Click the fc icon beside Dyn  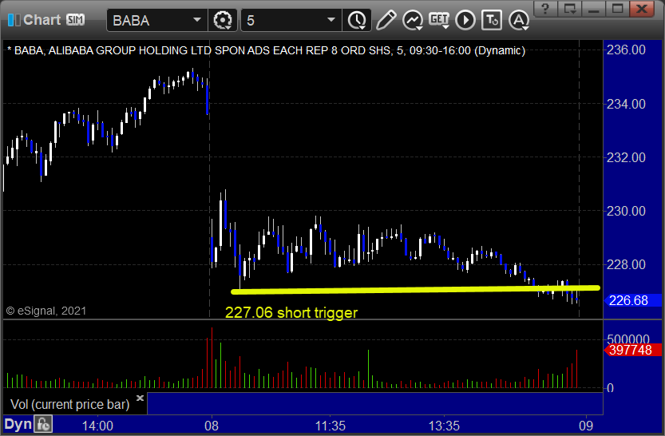click(43, 424)
